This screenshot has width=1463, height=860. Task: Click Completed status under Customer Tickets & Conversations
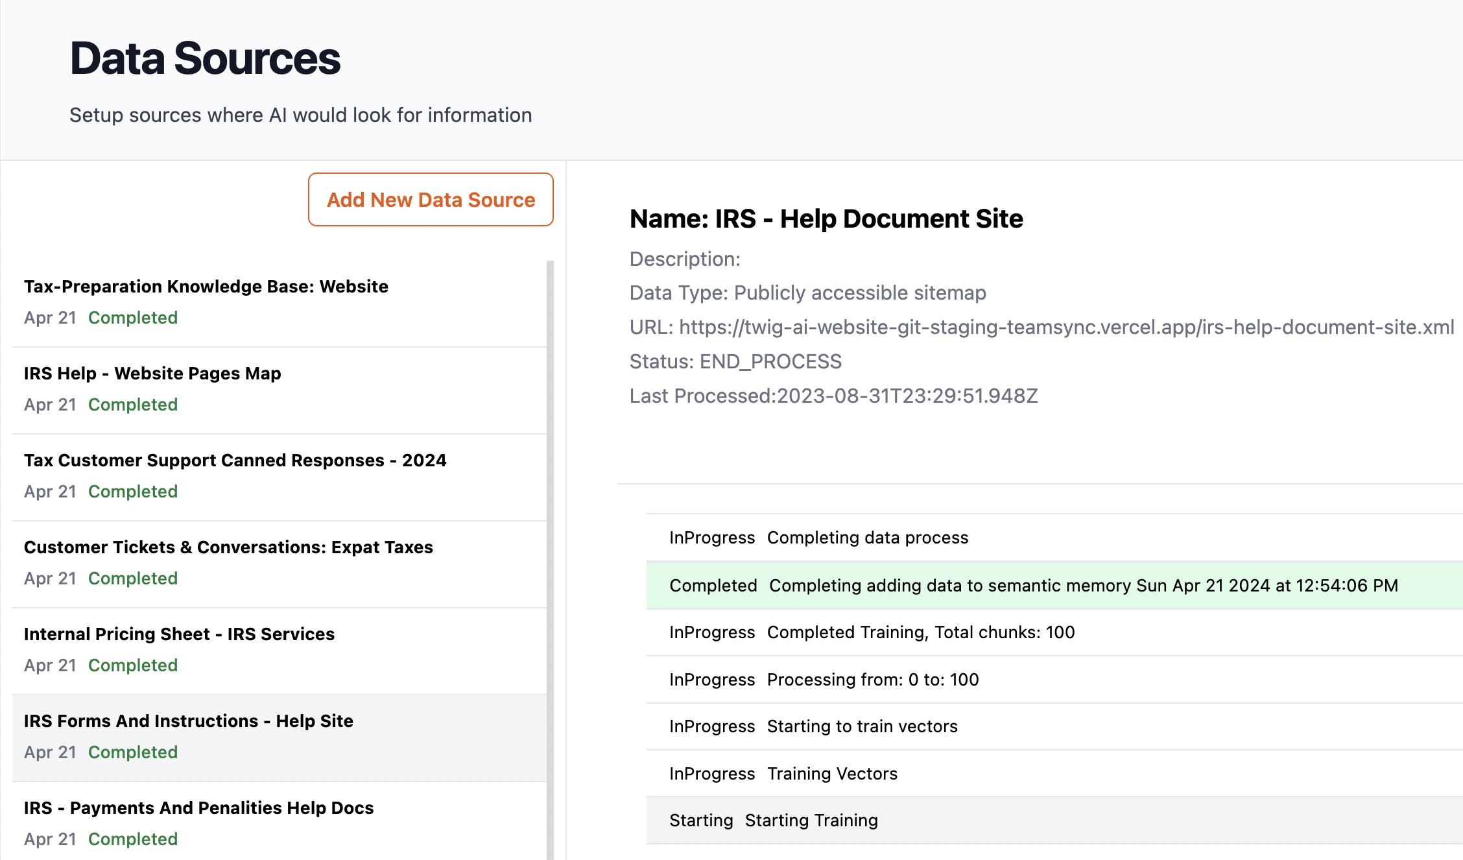point(133,579)
